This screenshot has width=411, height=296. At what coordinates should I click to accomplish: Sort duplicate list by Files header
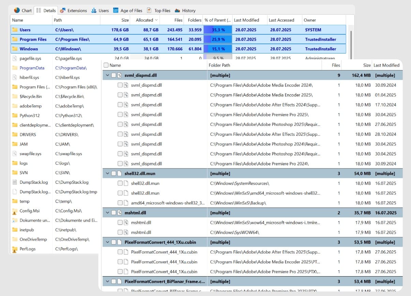point(332,65)
